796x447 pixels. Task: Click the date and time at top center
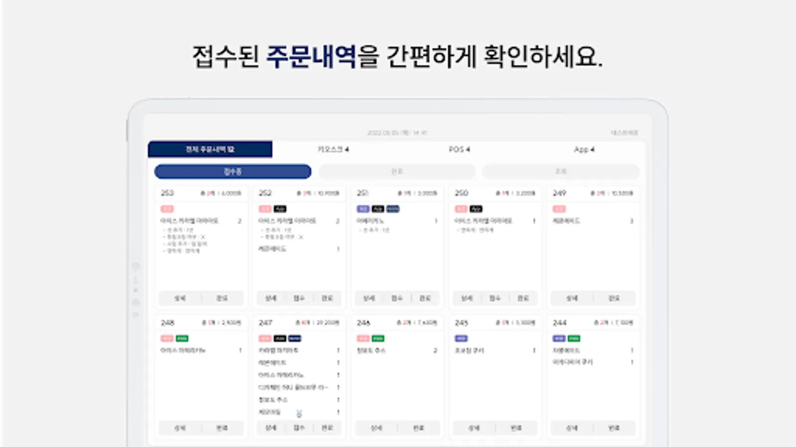click(x=397, y=133)
